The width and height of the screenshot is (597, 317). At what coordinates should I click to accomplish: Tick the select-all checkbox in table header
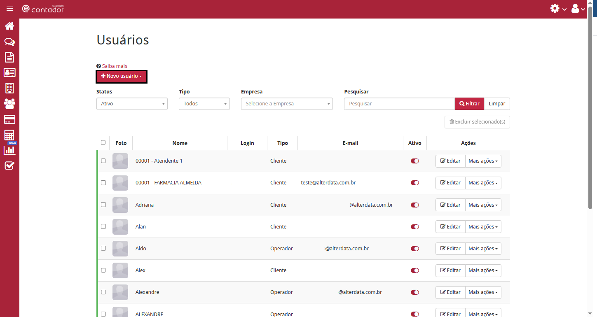103,143
